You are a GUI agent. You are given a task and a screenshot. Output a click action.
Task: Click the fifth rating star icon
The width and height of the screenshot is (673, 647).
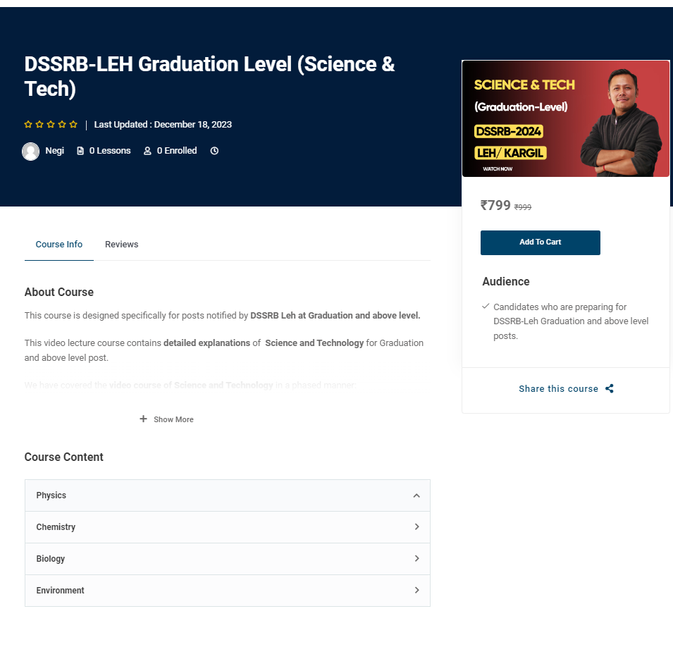(x=73, y=125)
